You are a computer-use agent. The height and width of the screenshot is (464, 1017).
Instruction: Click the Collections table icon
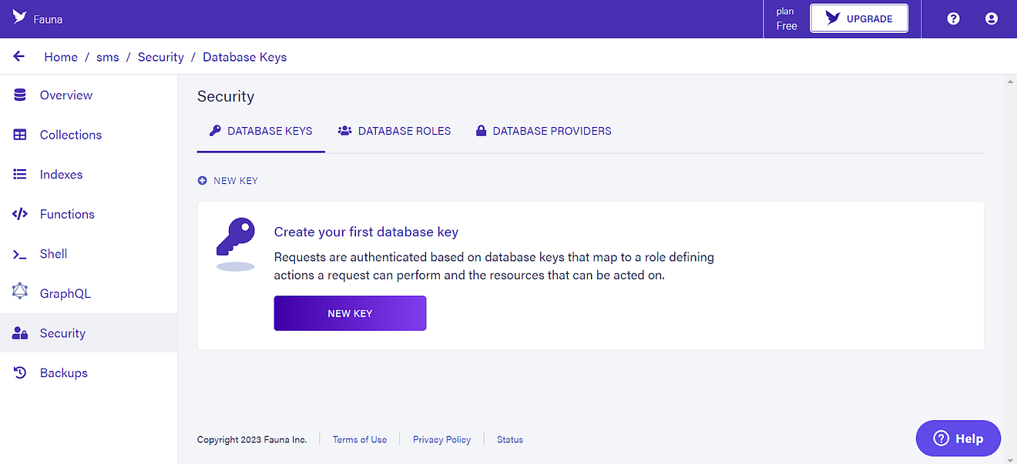(x=20, y=135)
